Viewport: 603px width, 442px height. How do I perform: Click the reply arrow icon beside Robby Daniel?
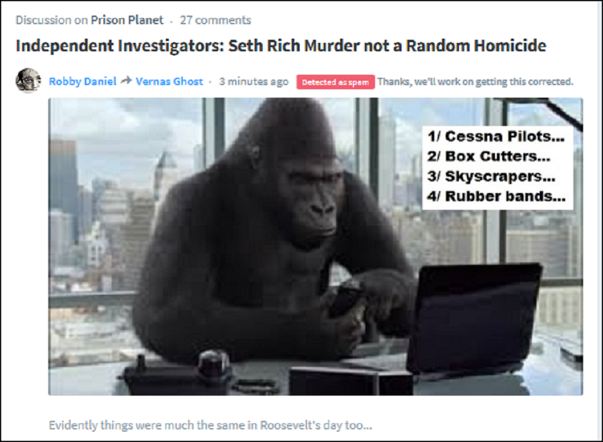point(126,81)
